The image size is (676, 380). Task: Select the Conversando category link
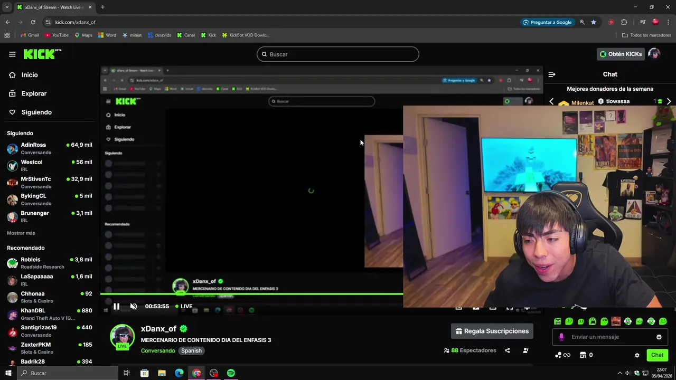tap(158, 350)
